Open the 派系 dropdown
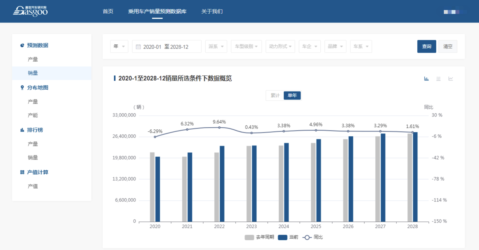This screenshot has width=479, height=250. tap(216, 46)
